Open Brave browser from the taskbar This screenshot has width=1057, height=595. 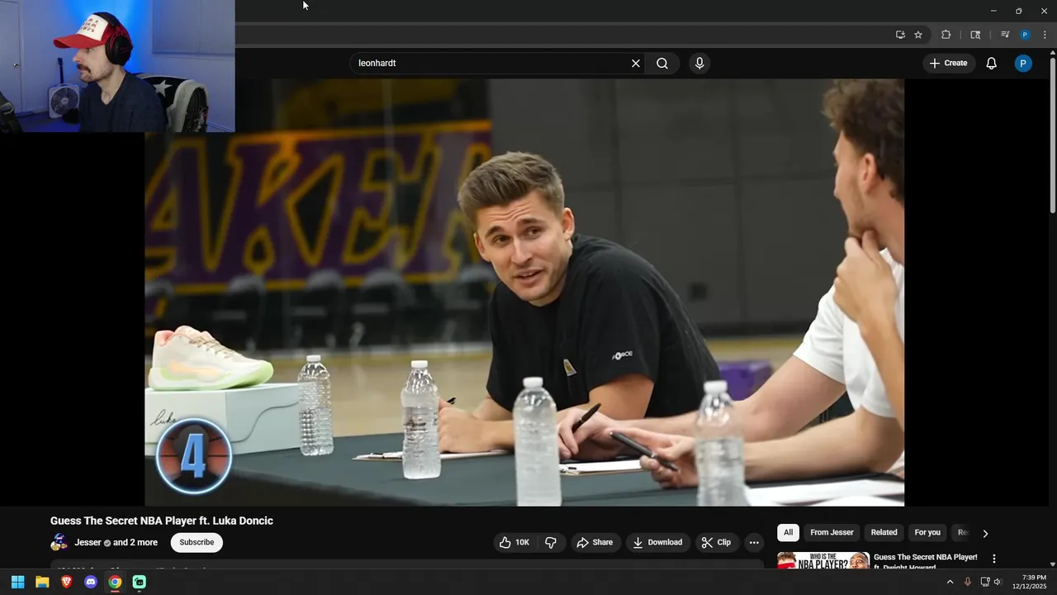[x=67, y=583]
